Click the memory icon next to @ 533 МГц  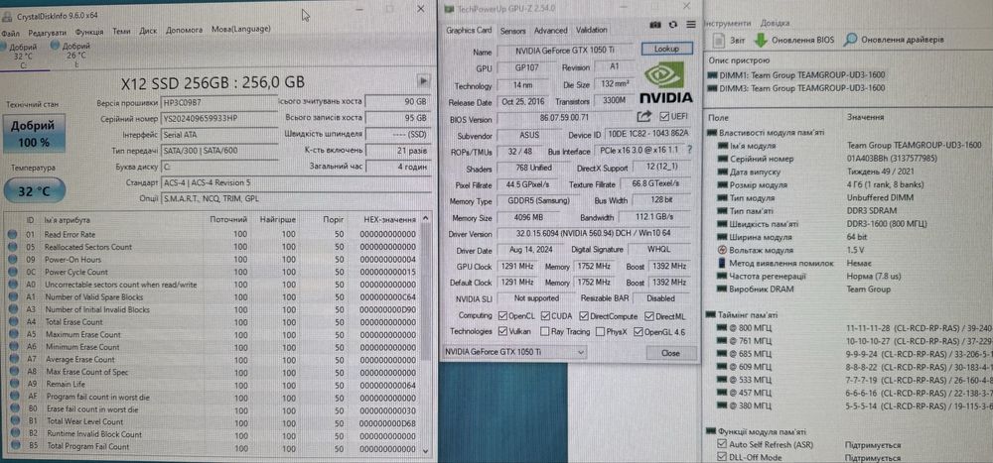pyautogui.click(x=723, y=380)
